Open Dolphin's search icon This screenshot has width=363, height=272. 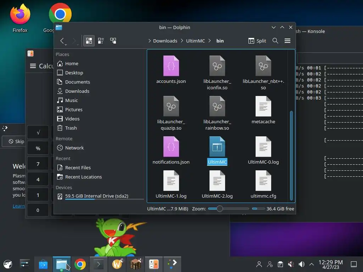[275, 41]
